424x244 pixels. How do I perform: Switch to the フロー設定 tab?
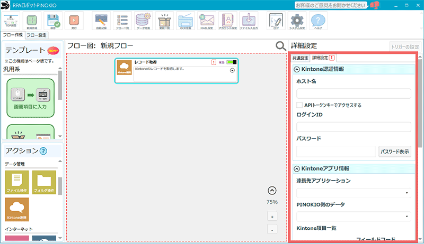pos(36,35)
